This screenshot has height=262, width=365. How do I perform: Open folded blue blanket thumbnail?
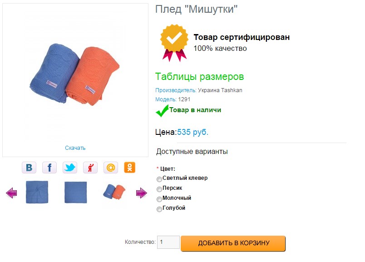pyautogui.click(x=37, y=192)
